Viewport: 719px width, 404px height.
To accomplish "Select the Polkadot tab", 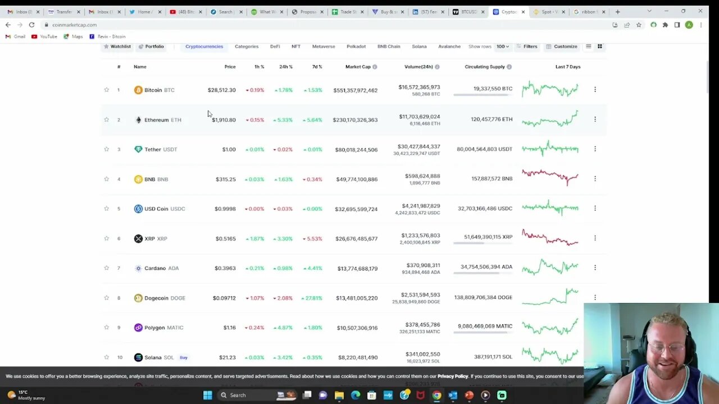I will click(x=356, y=47).
